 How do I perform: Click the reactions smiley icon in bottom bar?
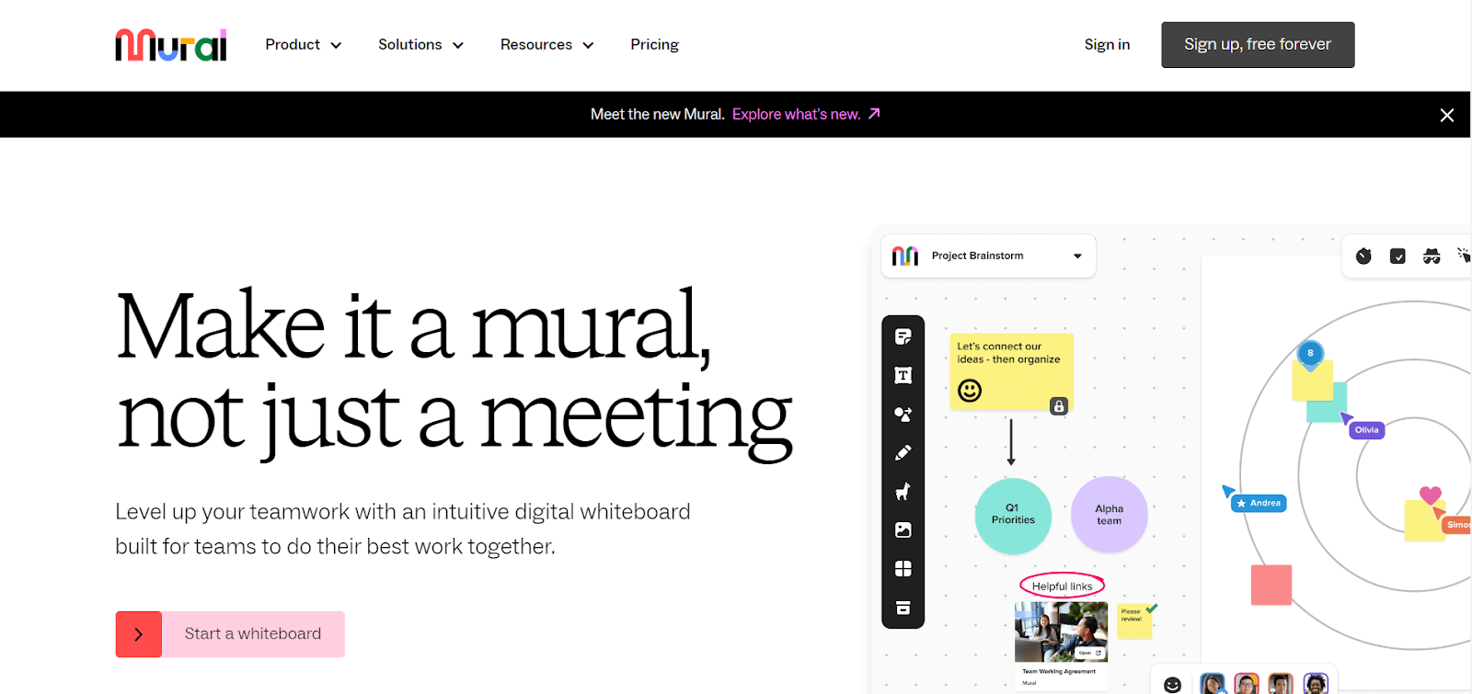click(x=1172, y=685)
